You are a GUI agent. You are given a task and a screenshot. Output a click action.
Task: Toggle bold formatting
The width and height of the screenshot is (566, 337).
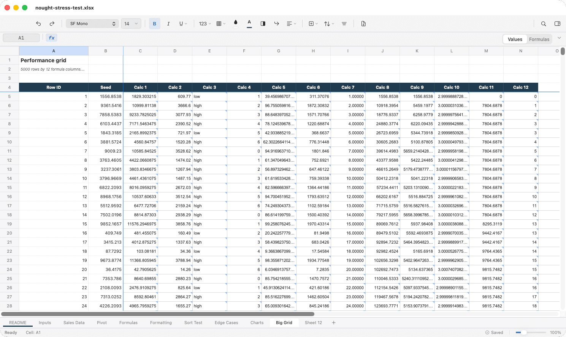pos(154,24)
